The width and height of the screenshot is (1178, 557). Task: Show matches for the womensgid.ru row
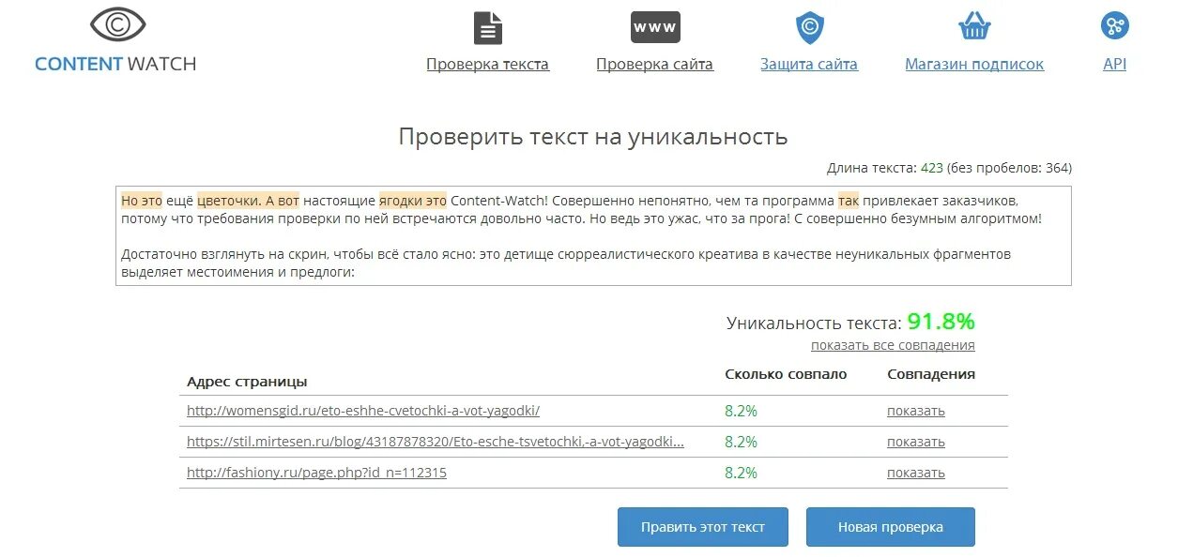[x=916, y=411]
